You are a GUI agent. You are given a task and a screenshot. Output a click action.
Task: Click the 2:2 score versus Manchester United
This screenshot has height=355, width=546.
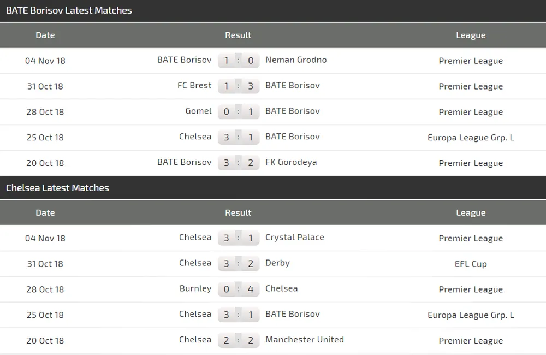(x=239, y=340)
